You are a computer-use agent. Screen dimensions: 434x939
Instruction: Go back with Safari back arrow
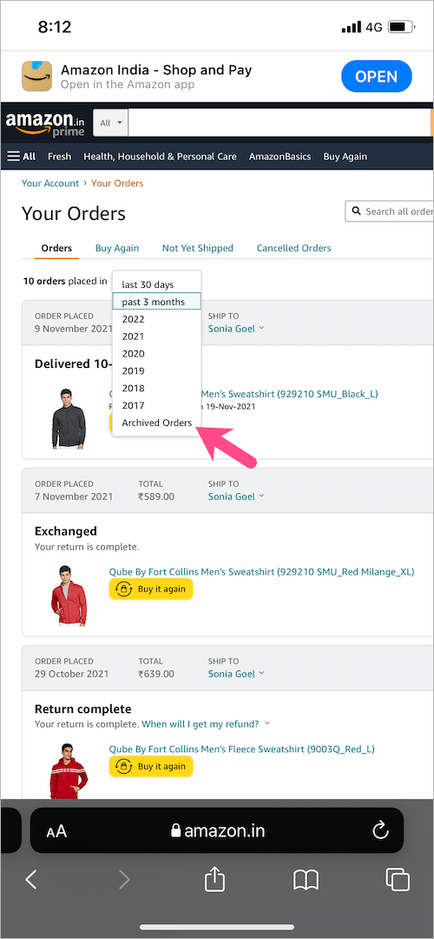tap(31, 879)
